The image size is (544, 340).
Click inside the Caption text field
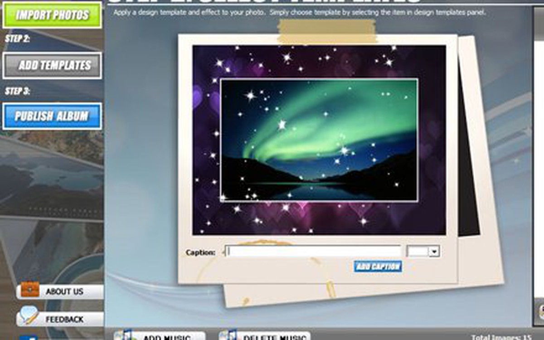pos(313,251)
